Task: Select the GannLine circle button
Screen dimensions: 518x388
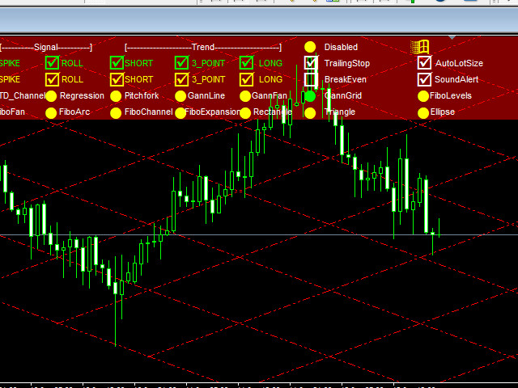Action: point(180,96)
